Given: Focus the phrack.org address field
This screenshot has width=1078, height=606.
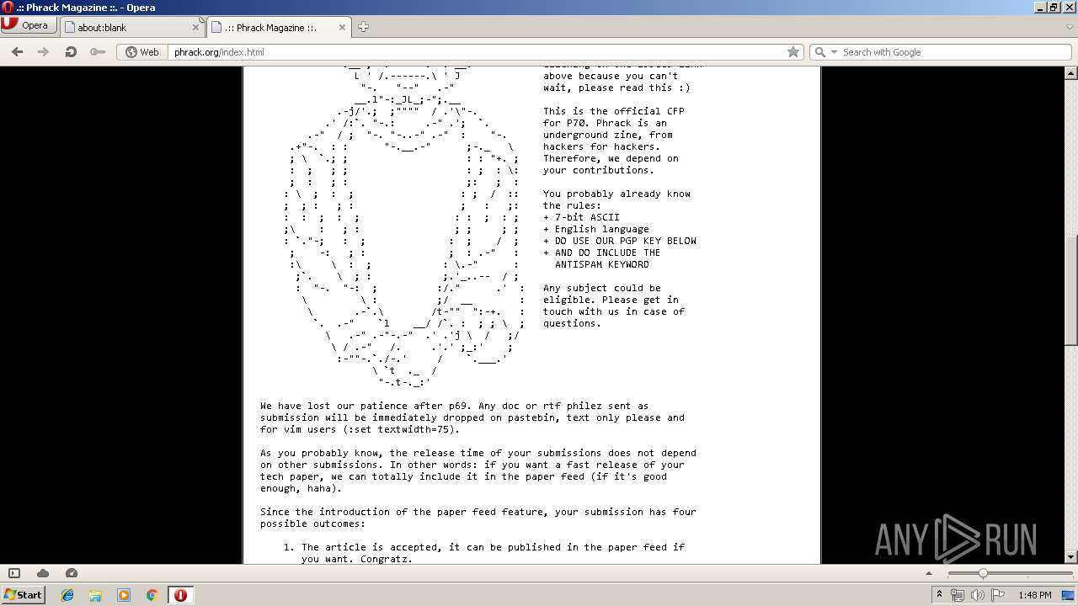Looking at the screenshot, I should click(x=476, y=51).
